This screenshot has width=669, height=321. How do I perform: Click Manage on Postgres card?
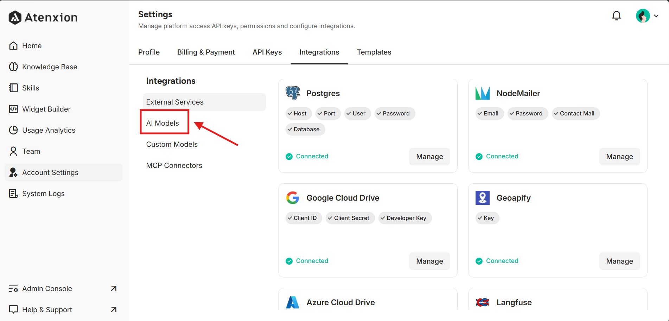429,157
